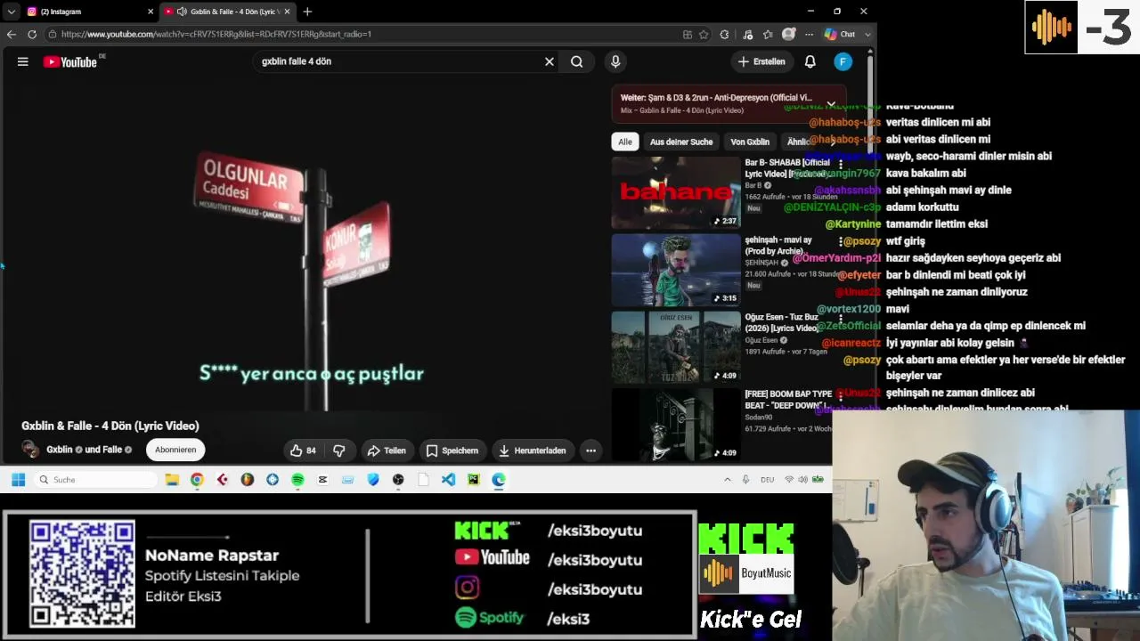Open the Edge Chat copilot button
This screenshot has height=641, width=1140.
click(840, 34)
